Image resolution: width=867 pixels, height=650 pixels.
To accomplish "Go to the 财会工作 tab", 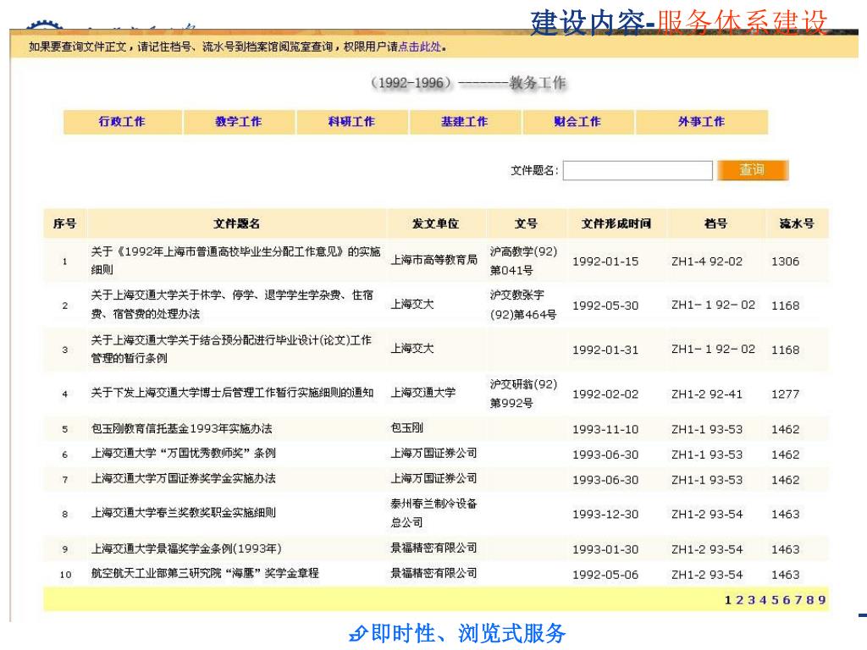I will 577,122.
